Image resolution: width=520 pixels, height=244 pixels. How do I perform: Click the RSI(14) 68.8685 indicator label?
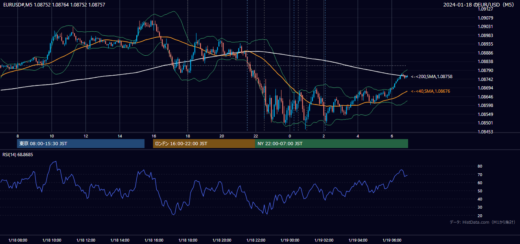[18, 155]
